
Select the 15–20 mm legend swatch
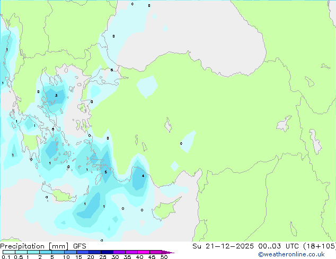click(x=82, y=252)
